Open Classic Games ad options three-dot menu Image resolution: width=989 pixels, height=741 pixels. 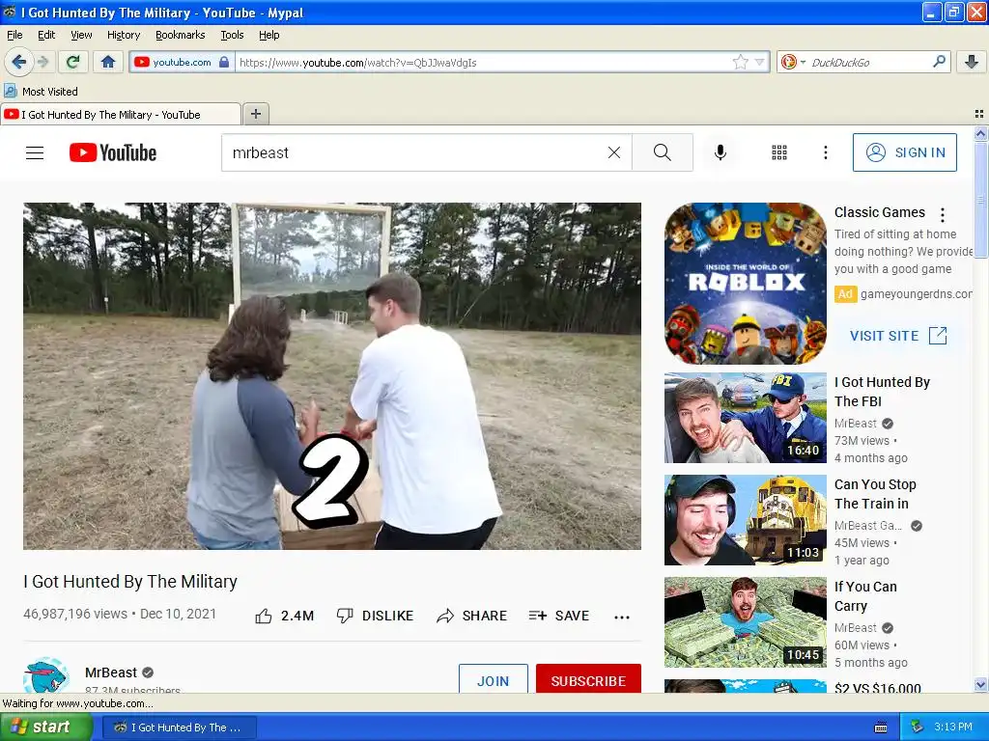pos(943,215)
